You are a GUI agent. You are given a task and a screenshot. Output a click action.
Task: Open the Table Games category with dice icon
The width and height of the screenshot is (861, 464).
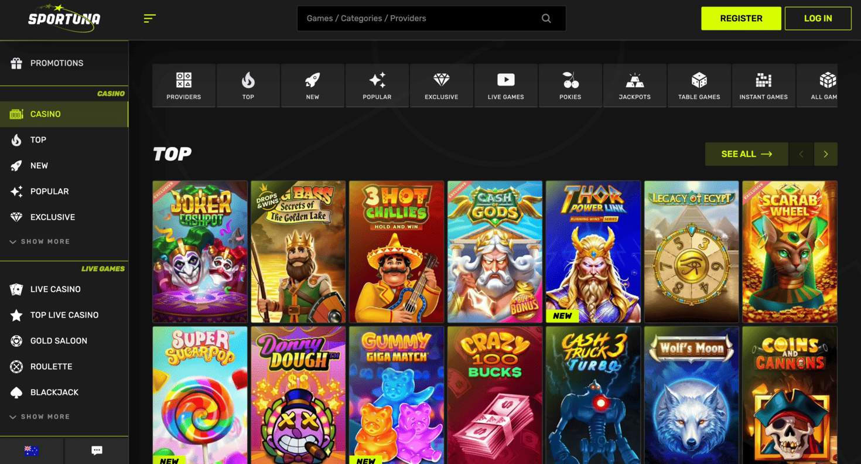point(699,86)
